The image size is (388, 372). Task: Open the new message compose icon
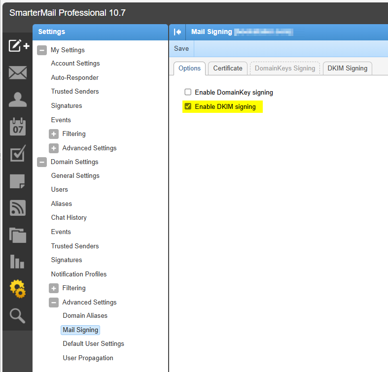coord(19,45)
